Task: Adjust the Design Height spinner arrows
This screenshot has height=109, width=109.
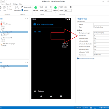Action: [51, 10]
